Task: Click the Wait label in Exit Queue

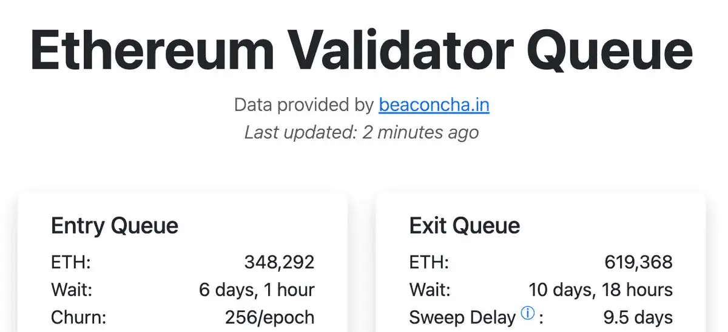Action: pyautogui.click(x=430, y=290)
